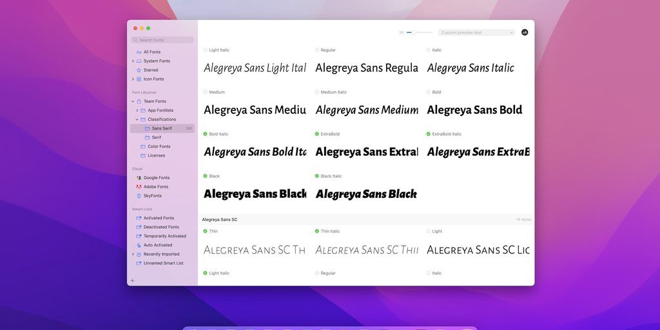Click the Deactivated Fonts label
The image size is (660, 330).
(161, 228)
